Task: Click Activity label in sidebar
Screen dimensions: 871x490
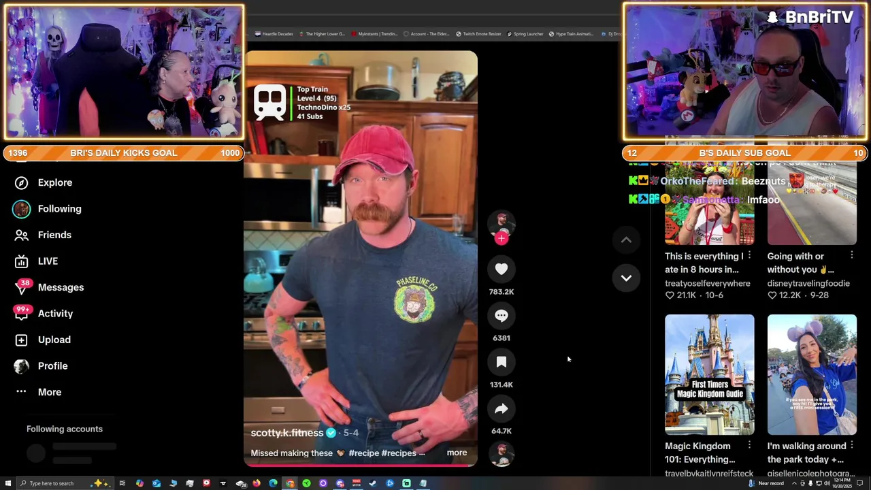Action: pos(55,314)
